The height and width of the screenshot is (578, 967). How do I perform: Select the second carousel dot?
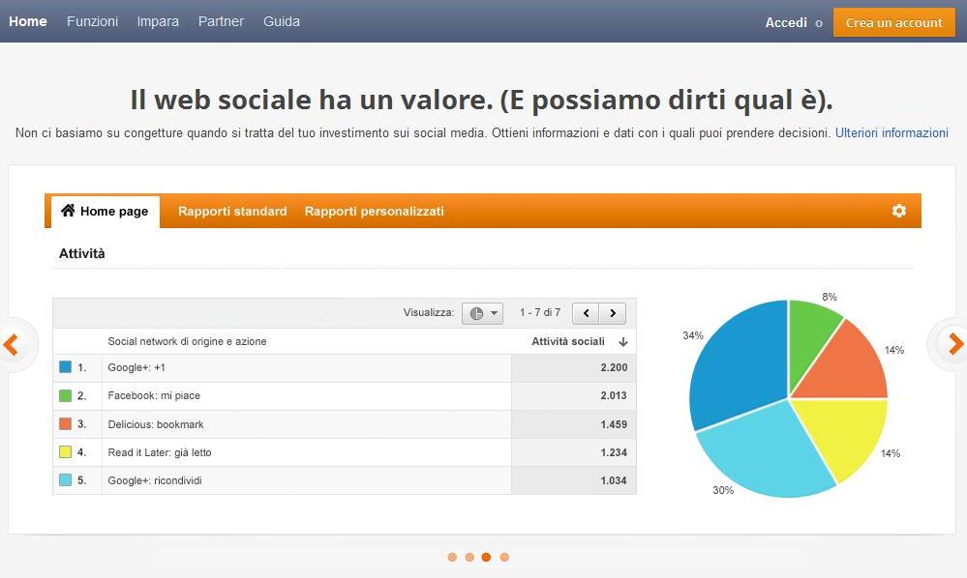pyautogui.click(x=469, y=557)
